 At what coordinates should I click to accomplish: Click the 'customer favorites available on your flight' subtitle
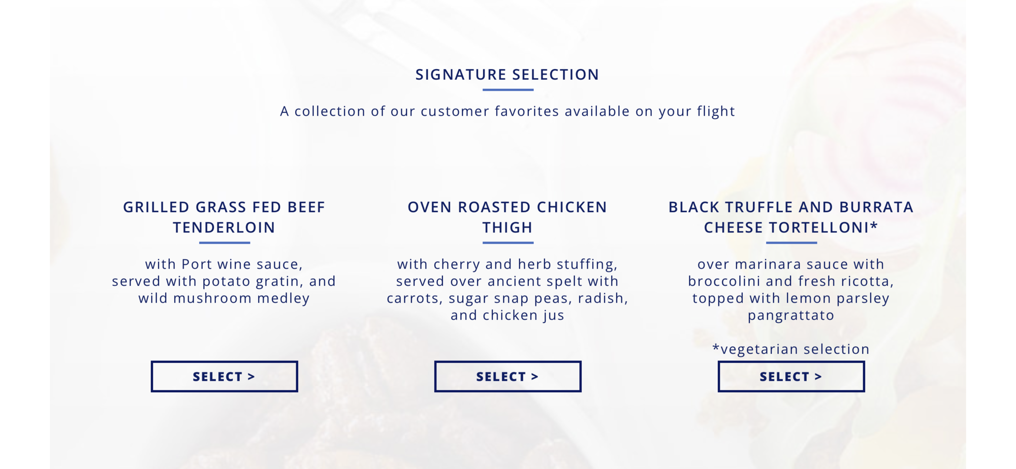click(x=507, y=111)
